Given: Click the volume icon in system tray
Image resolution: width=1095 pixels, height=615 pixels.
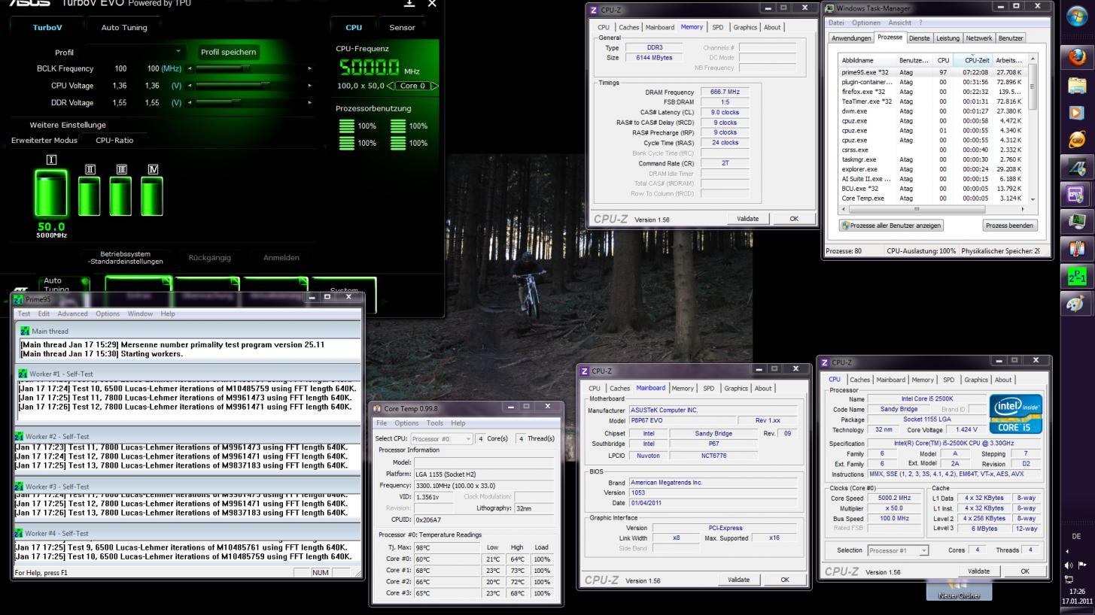Looking at the screenshot, I should [1069, 565].
